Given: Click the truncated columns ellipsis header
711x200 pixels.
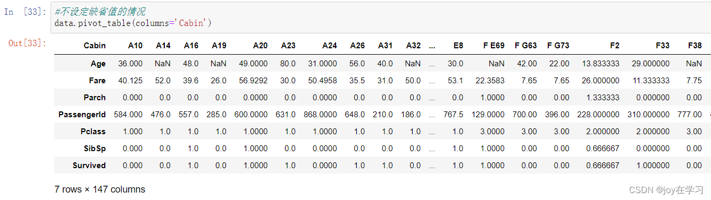Looking at the screenshot, I should point(432,46).
